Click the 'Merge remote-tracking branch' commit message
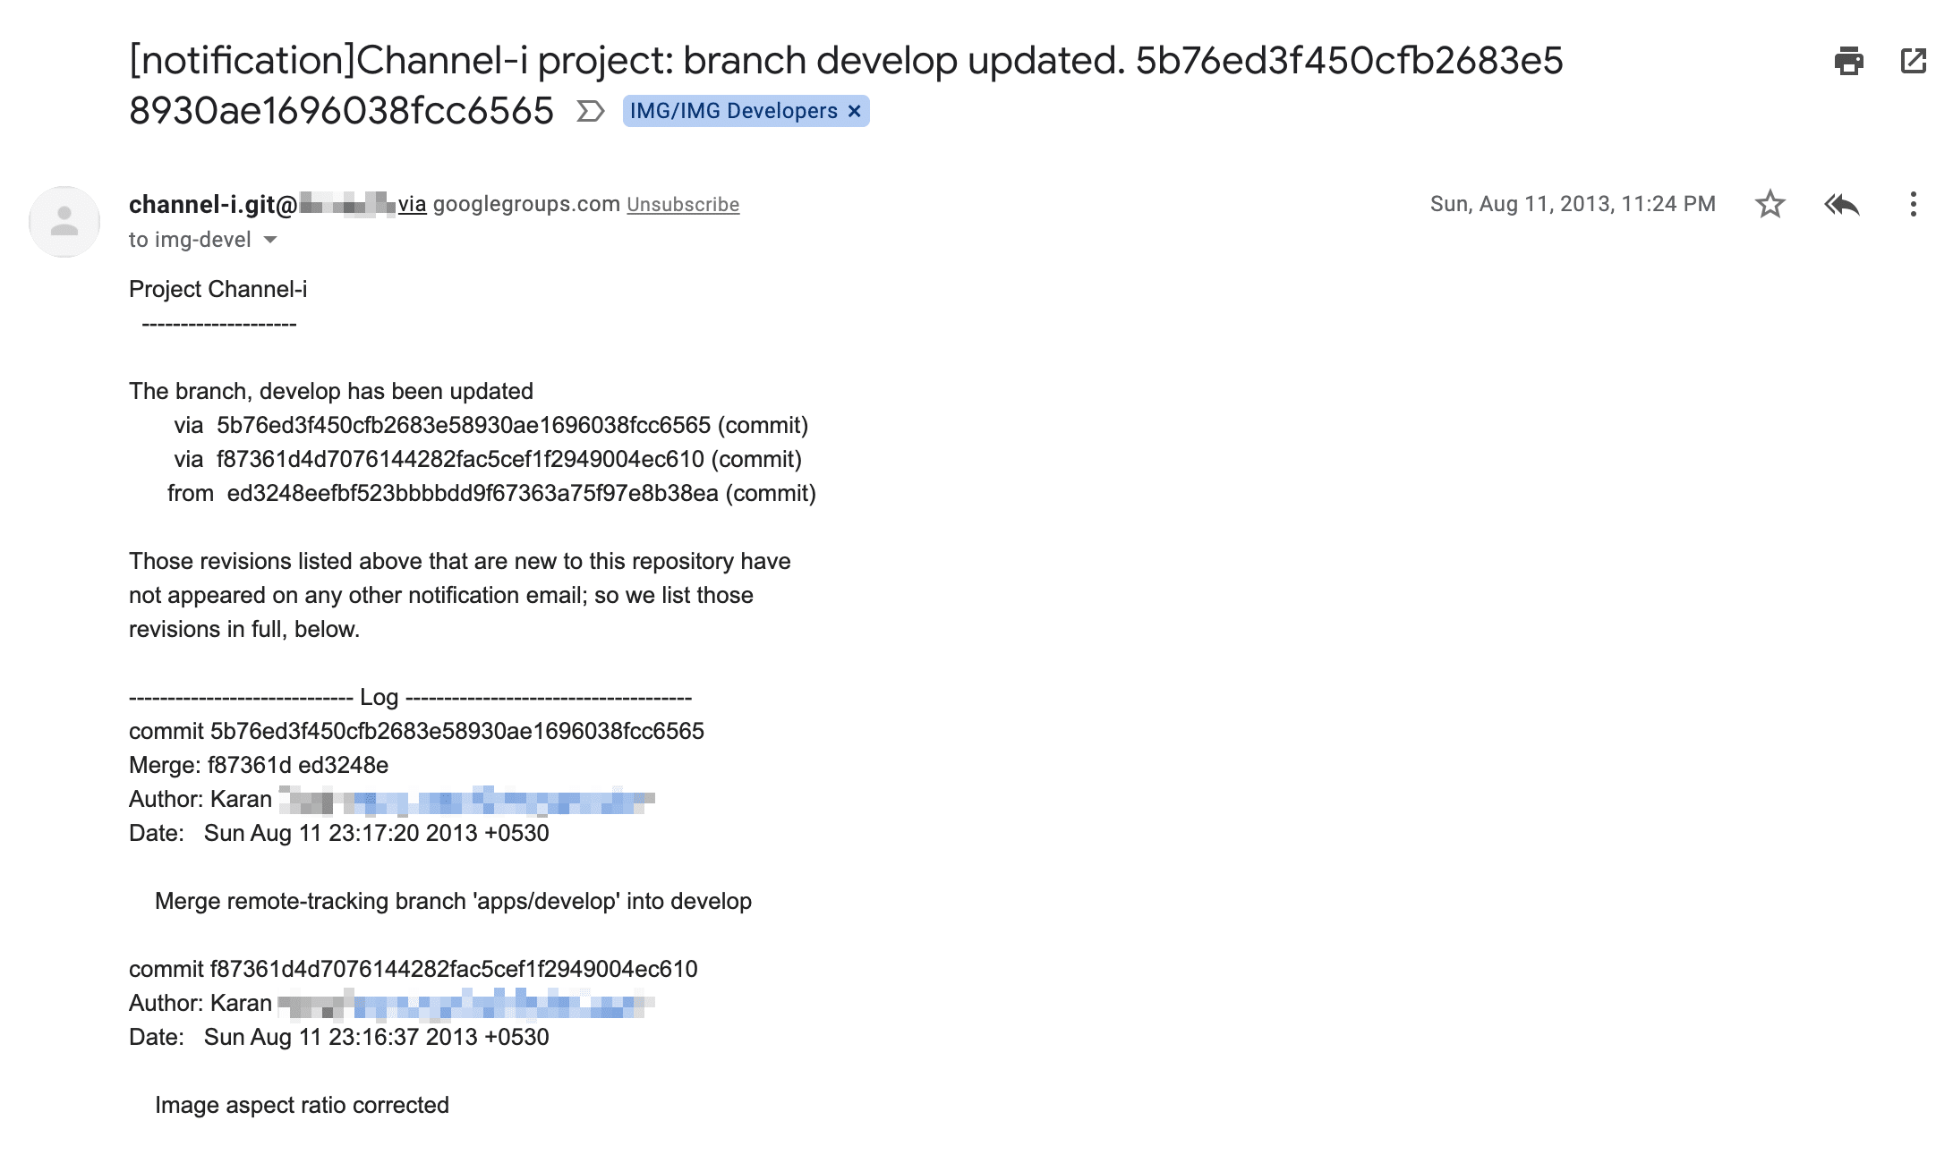Viewport: 1953px width, 1163px height. 453,902
